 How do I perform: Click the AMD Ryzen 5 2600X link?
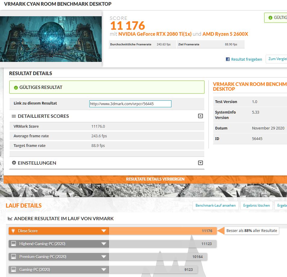225,34
